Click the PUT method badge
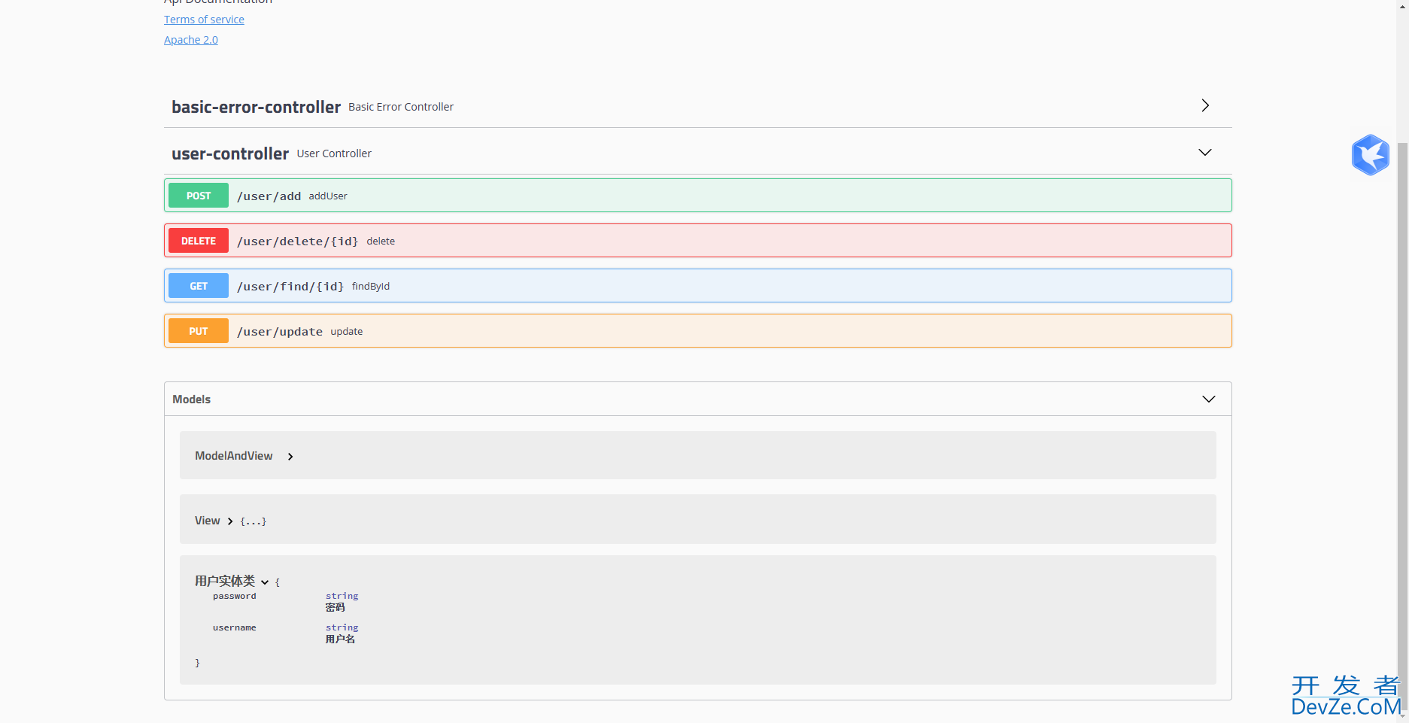The height and width of the screenshot is (723, 1409). pyautogui.click(x=199, y=331)
